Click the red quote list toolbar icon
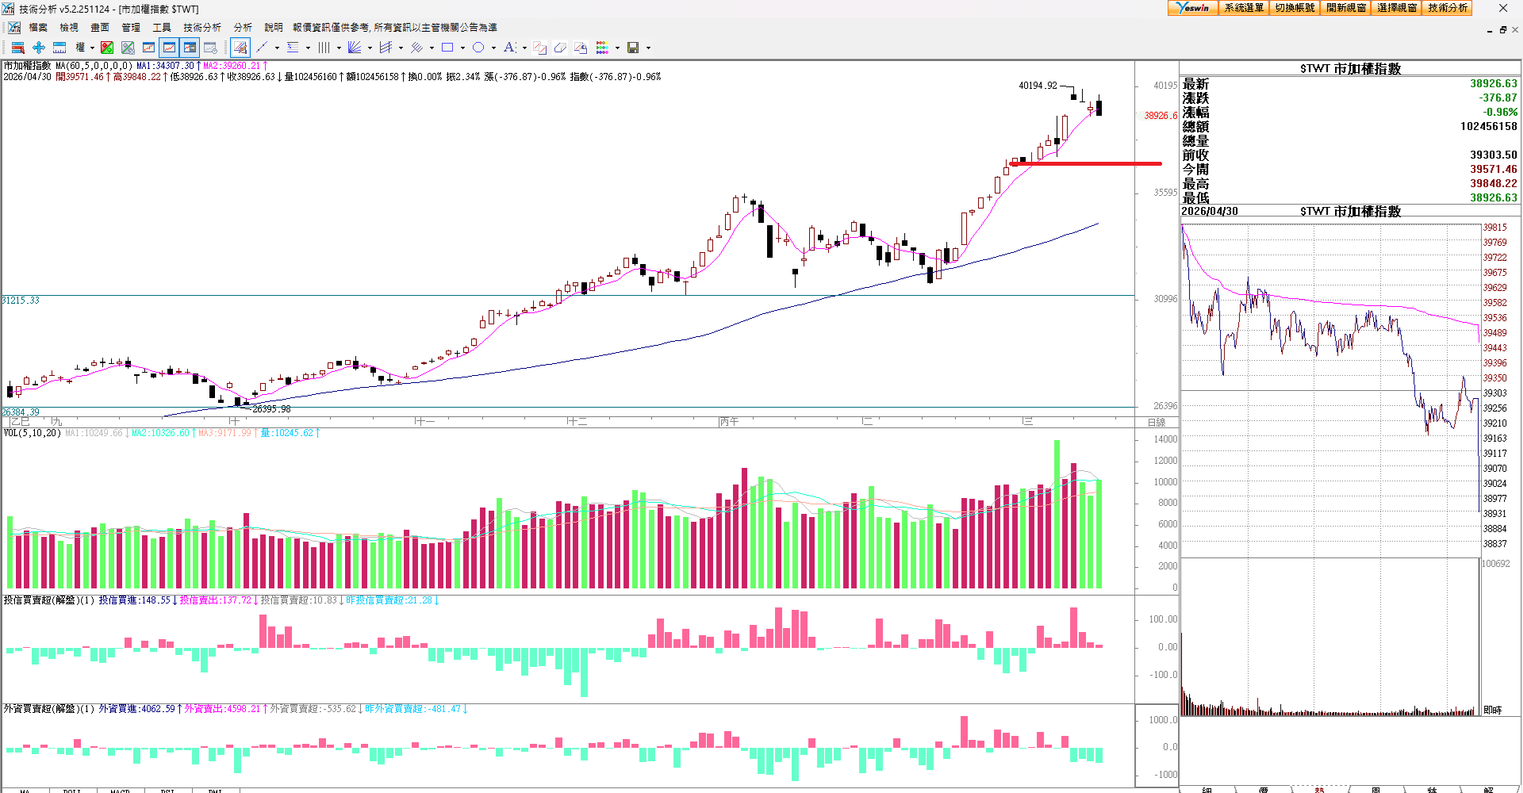Screen dimensions: 1523x793 [x=18, y=48]
